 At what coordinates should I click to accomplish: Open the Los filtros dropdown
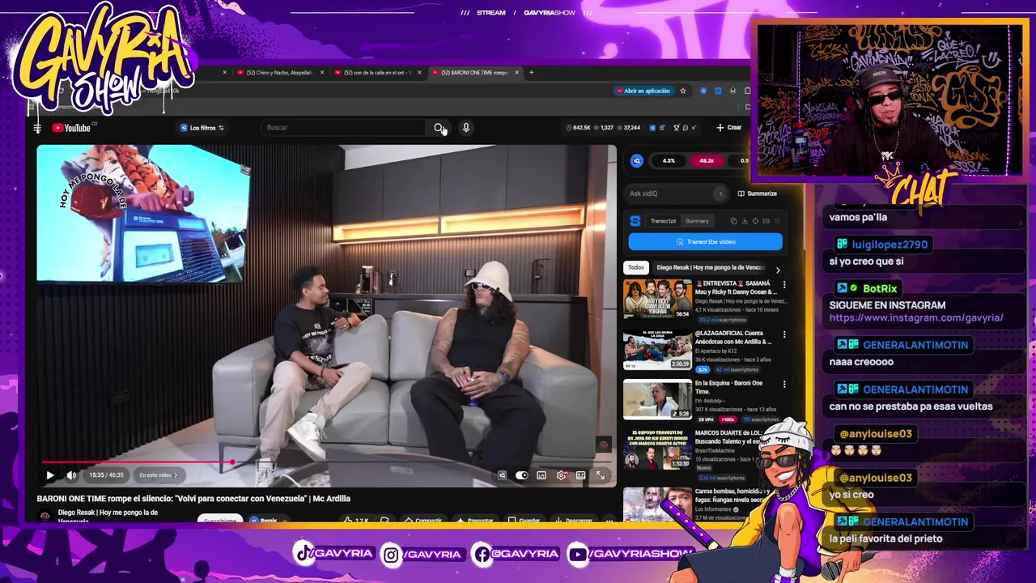click(202, 128)
